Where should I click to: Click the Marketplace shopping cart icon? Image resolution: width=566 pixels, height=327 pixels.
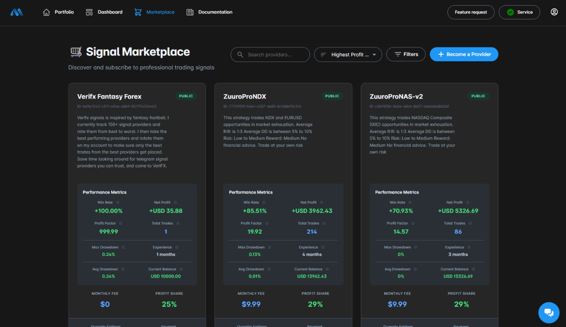[x=138, y=12]
